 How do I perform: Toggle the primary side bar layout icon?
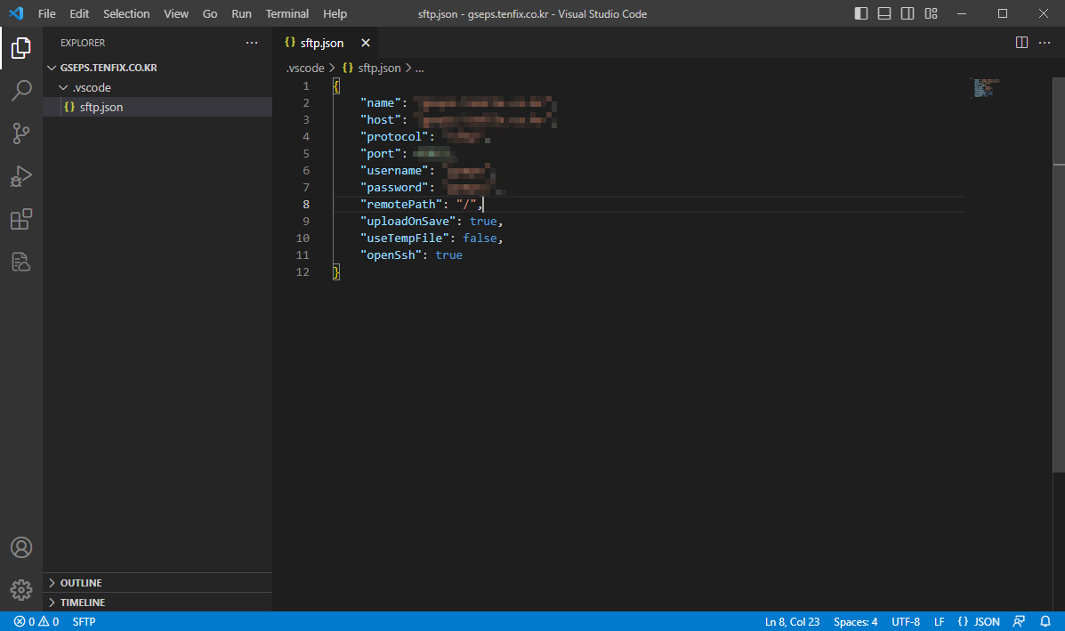pos(860,13)
